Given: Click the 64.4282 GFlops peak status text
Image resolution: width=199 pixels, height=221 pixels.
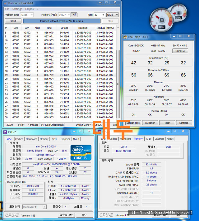Looking at the screenshot, I should (52, 125).
